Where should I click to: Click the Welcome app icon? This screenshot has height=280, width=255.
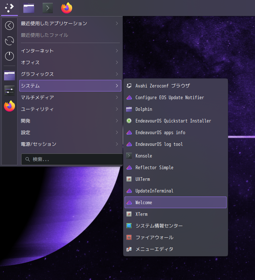pos(129,202)
